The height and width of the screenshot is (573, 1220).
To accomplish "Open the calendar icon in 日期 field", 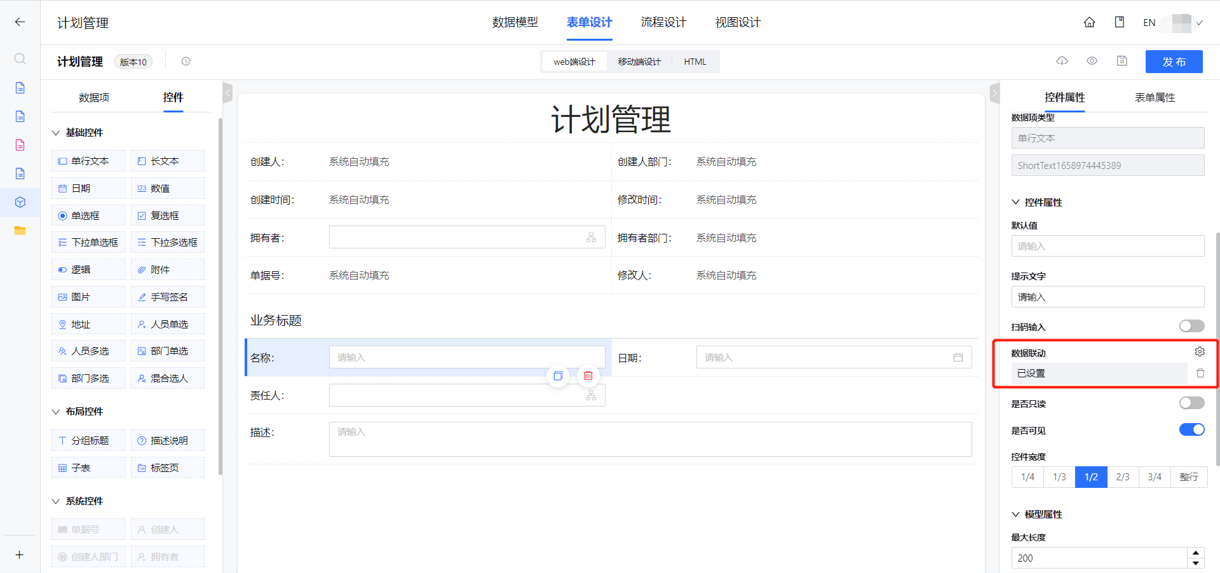I will (x=958, y=358).
